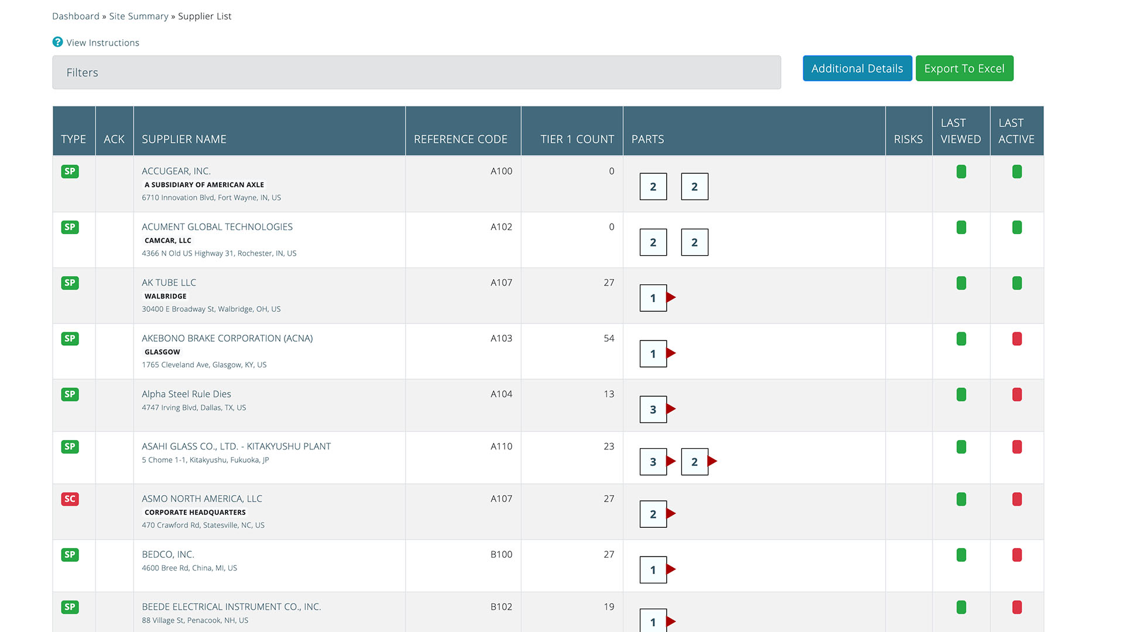1124x632 pixels.
Task: Click the View Instructions help icon
Action: [57, 42]
